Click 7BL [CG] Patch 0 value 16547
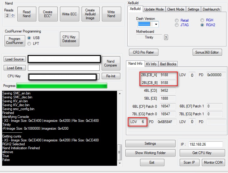Screen dimensions: 228x173 pos(168,114)
